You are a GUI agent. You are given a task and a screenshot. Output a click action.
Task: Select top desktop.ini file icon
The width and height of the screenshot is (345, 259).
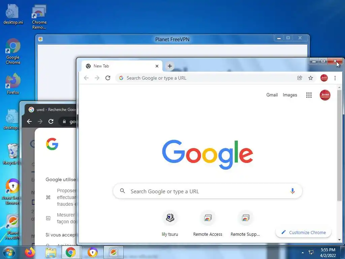(13, 14)
